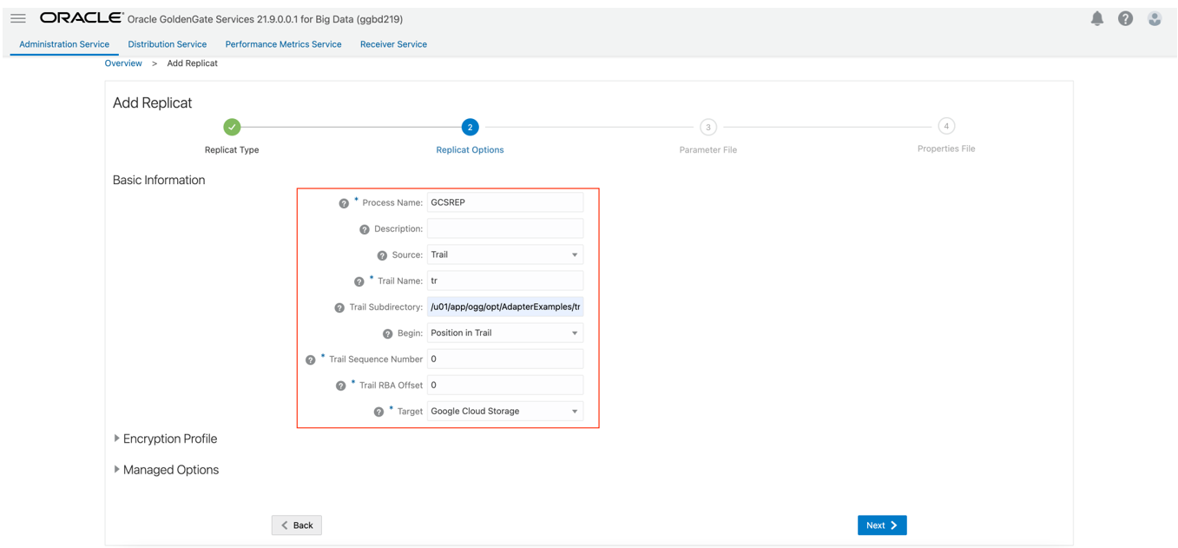Open the Target dropdown showing Google Cloud Storage
Viewport: 1178px width, 548px height.
505,411
